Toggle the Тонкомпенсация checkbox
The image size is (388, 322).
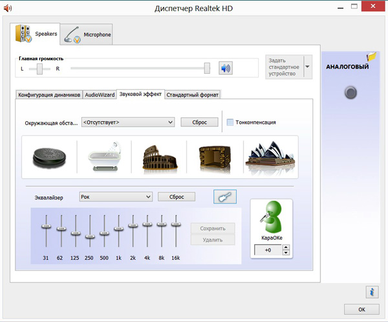tap(231, 122)
